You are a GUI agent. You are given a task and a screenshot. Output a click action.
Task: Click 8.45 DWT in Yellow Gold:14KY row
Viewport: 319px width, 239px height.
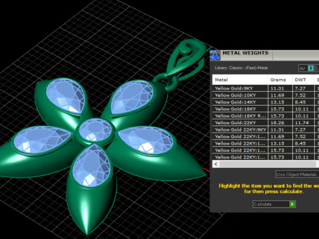click(x=303, y=102)
